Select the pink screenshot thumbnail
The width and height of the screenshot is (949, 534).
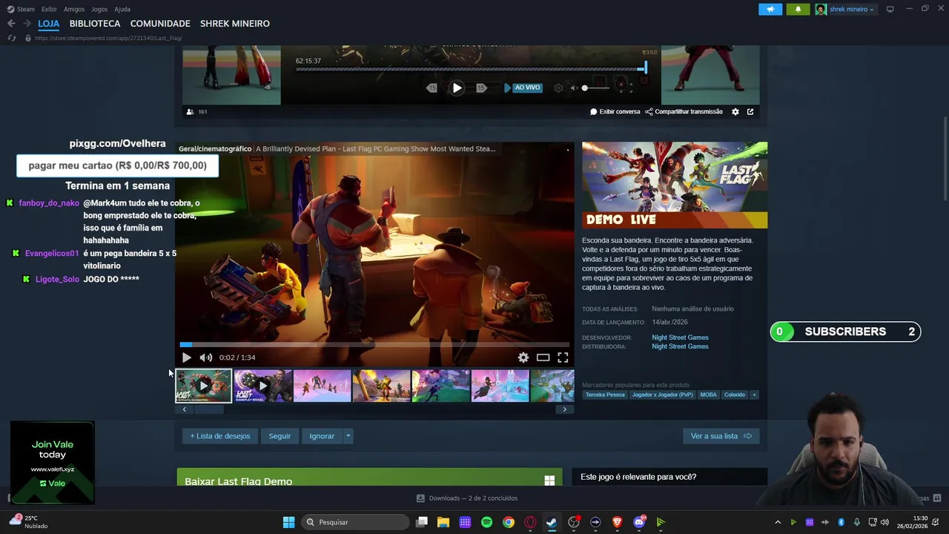322,386
